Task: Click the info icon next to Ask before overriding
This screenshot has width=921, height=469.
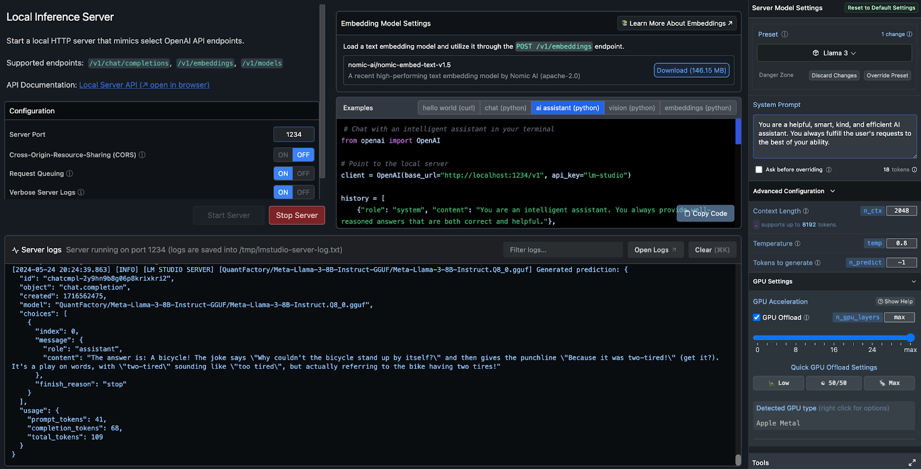Action: (829, 170)
